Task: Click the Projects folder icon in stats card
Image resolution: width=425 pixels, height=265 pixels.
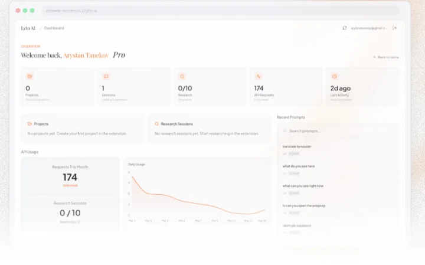Action: coord(30,76)
